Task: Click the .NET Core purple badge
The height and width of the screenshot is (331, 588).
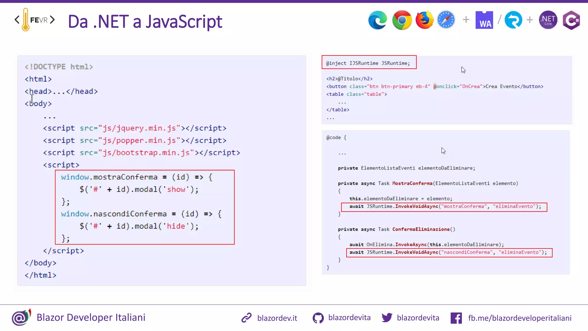Action: click(x=548, y=20)
